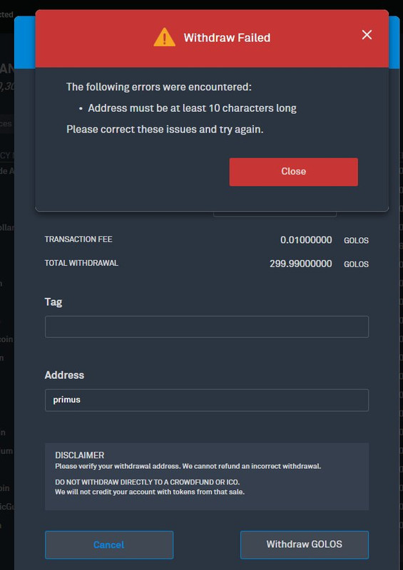Click GOLOS unit beside transaction fee

point(356,240)
